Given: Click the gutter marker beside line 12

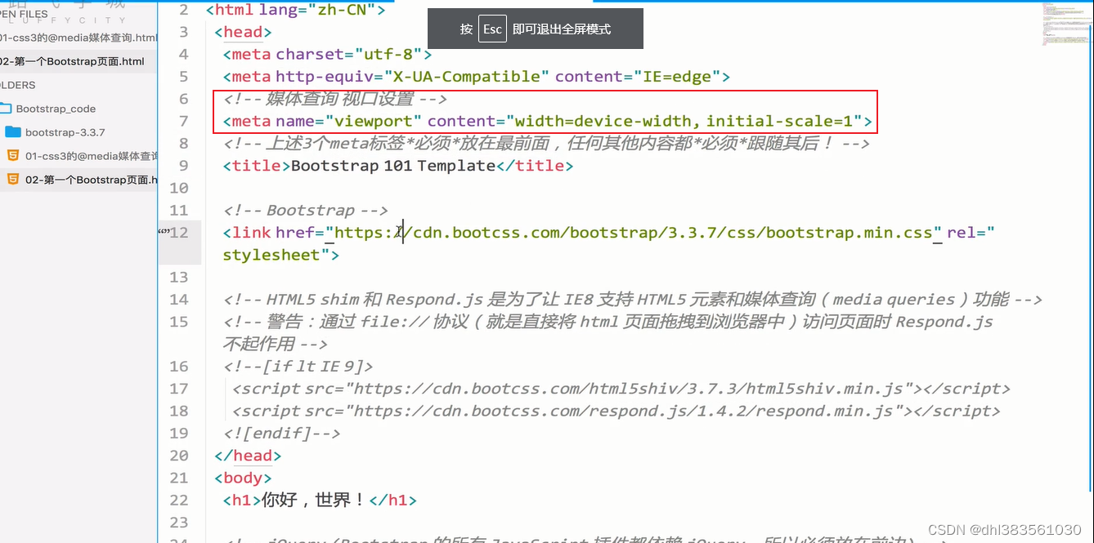Looking at the screenshot, I should (162, 233).
